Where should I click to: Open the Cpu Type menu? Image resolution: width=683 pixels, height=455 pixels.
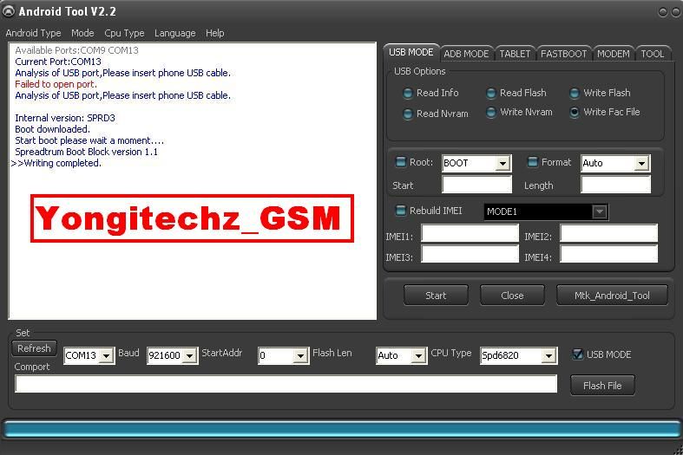[x=124, y=33]
